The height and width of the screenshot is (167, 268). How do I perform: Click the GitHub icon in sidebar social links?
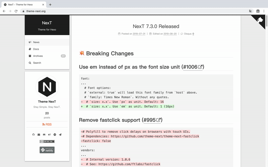[33, 135]
